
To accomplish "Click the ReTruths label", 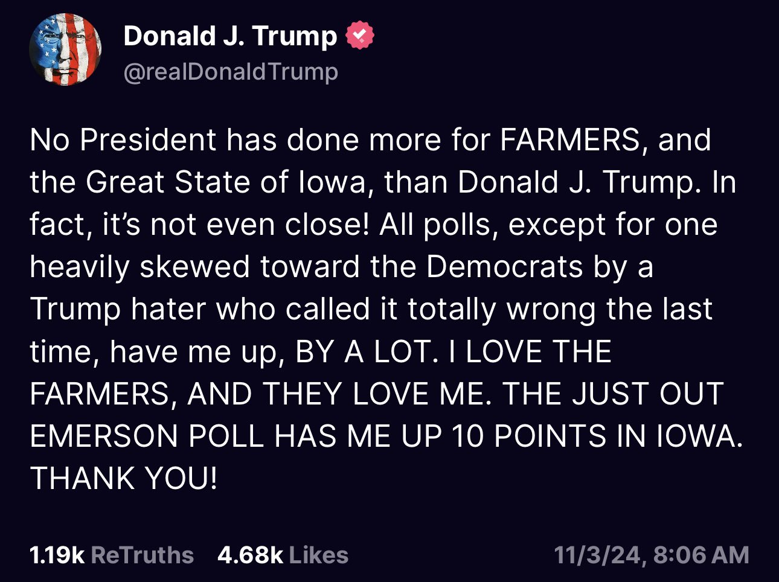I will click(x=143, y=555).
